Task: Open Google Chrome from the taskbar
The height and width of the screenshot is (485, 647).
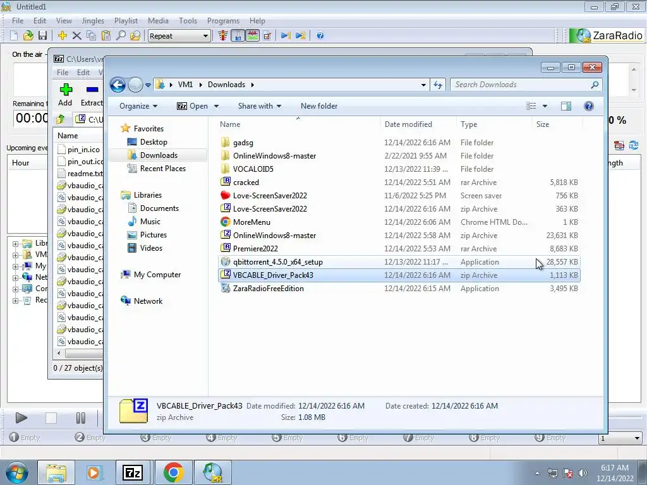Action: 173,472
